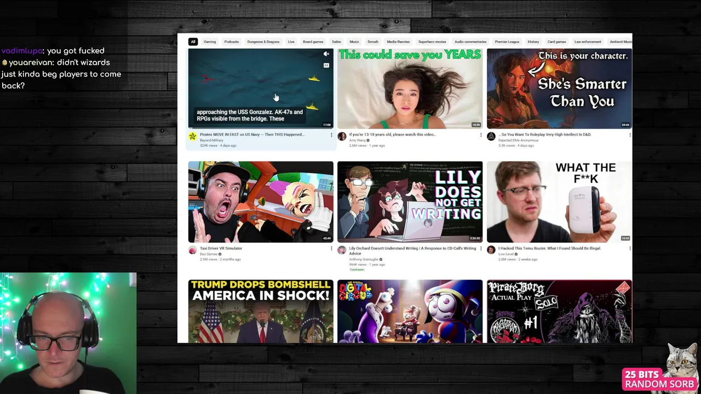Open Daz Games channel avatar
701x394 pixels.
pyautogui.click(x=192, y=250)
